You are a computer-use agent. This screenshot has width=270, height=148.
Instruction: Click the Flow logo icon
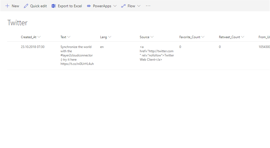click(124, 6)
